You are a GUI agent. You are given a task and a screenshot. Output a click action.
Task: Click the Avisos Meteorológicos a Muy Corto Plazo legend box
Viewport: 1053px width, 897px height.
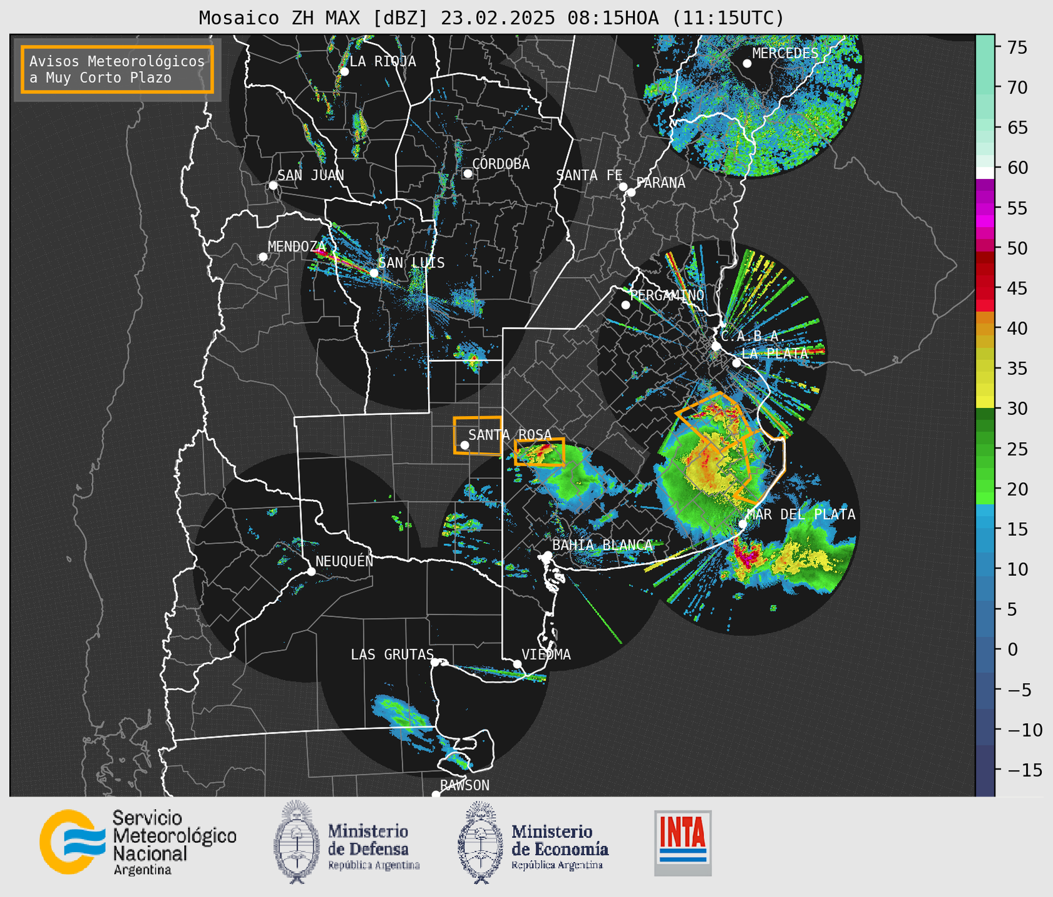(117, 69)
